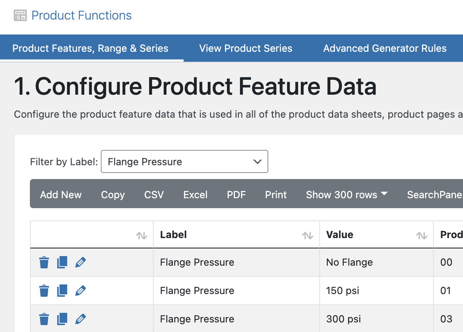Open the trash icon for the 150 psi row
Screen dimensions: 463x332
tap(44, 291)
